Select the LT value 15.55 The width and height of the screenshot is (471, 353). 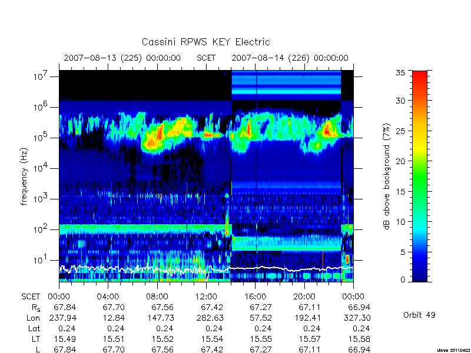click(261, 339)
